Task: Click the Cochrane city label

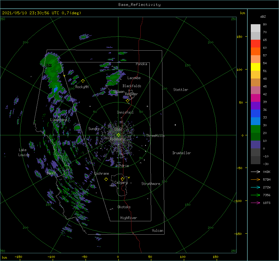Action: 101,173
